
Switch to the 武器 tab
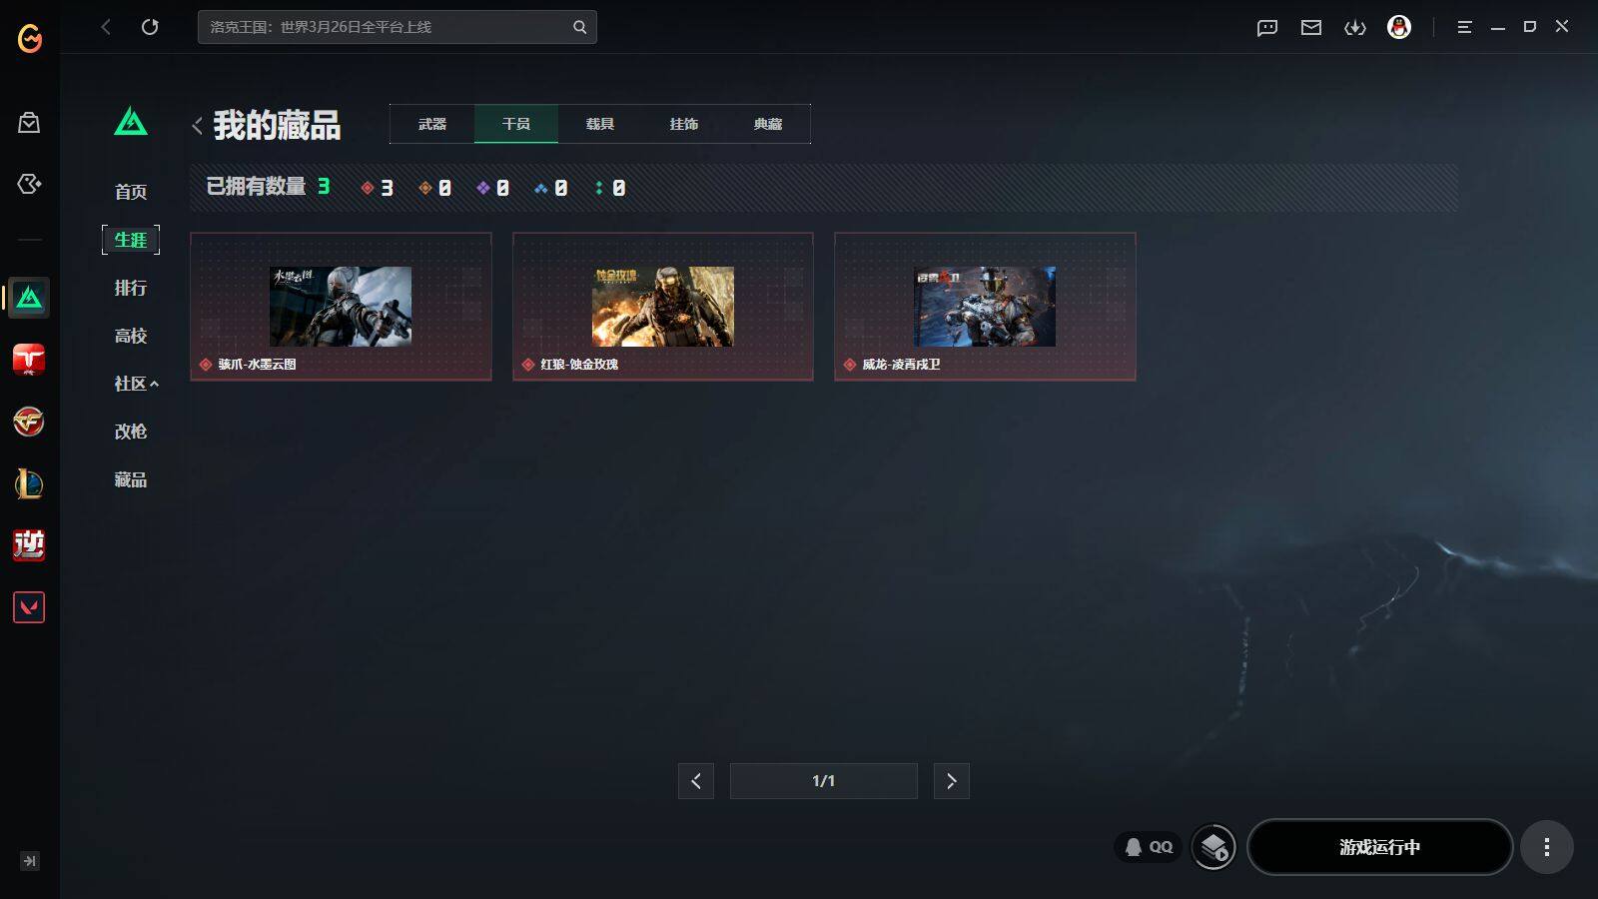432,124
